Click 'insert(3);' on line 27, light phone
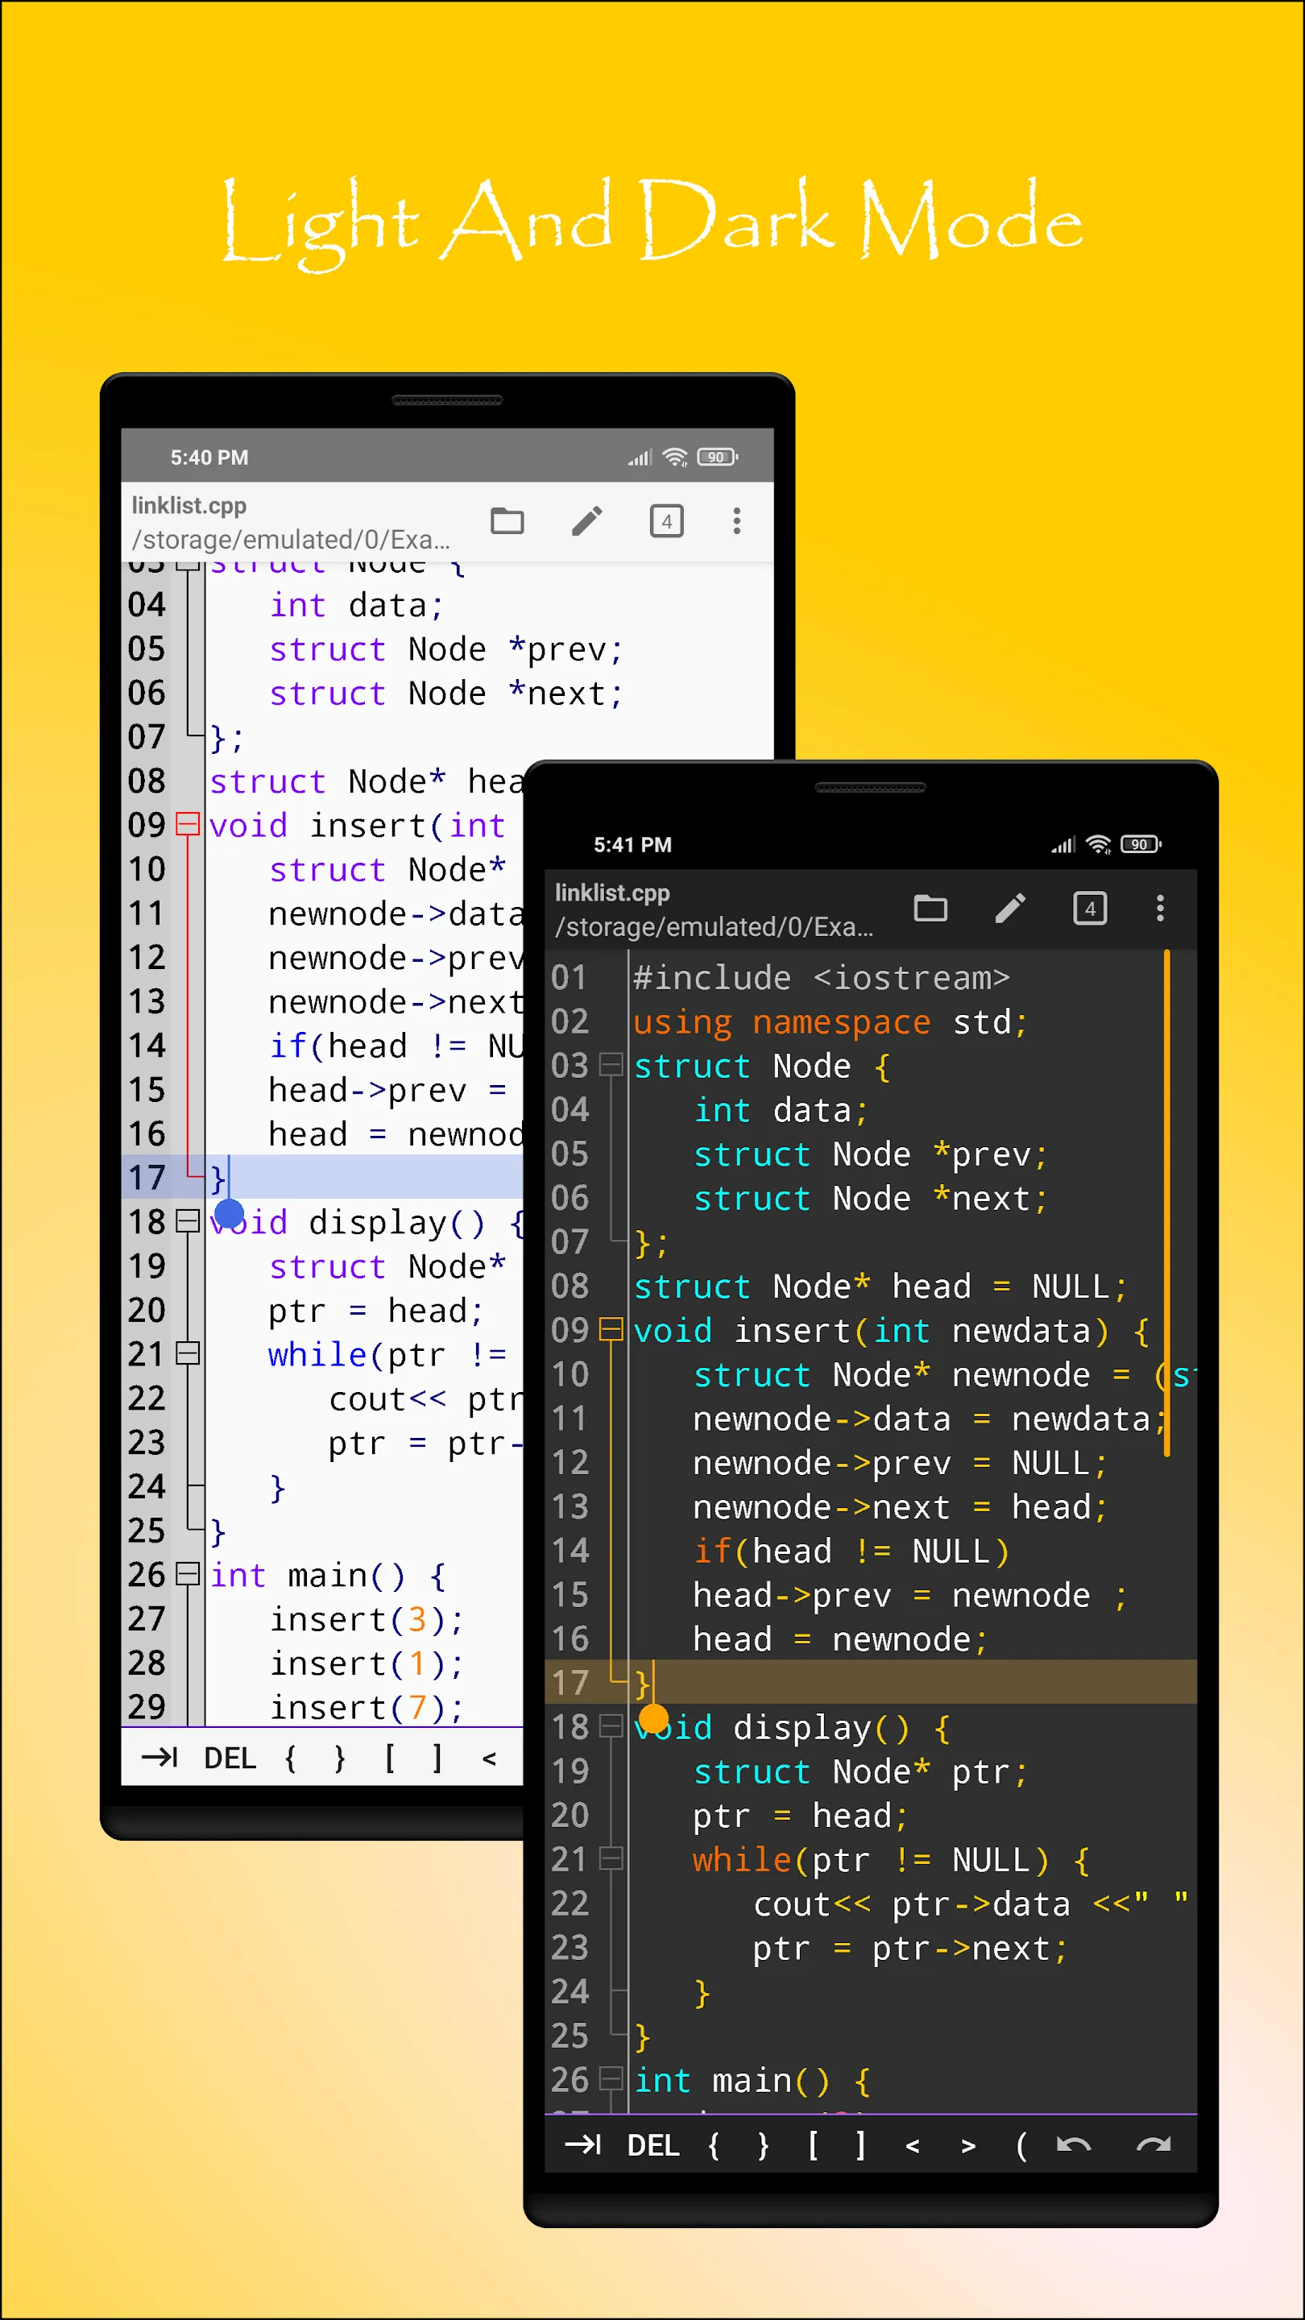Screen dimensions: 1305x2320 367,1619
